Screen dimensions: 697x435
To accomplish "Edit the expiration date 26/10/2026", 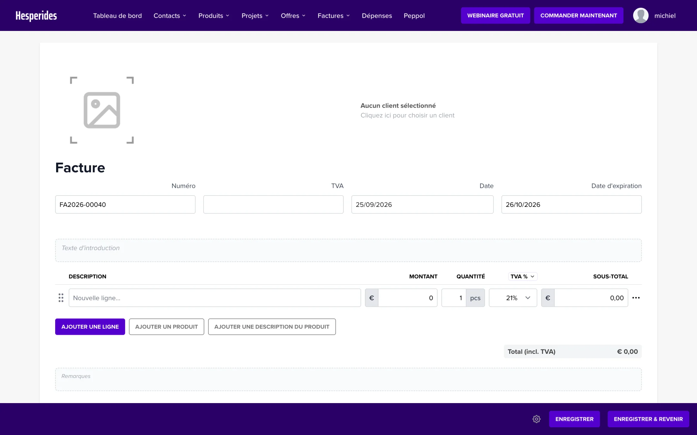I will point(571,204).
